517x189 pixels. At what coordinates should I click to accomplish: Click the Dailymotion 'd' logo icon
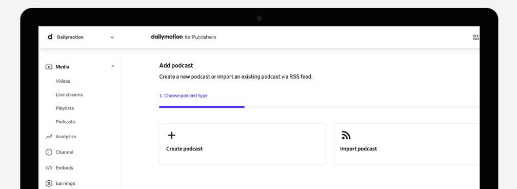coord(50,37)
